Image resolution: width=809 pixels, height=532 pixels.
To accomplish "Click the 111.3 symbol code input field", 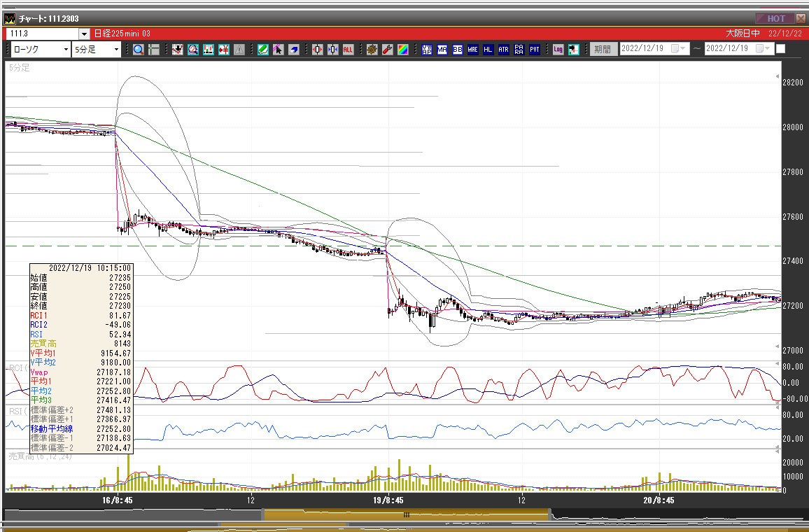I will (43, 34).
